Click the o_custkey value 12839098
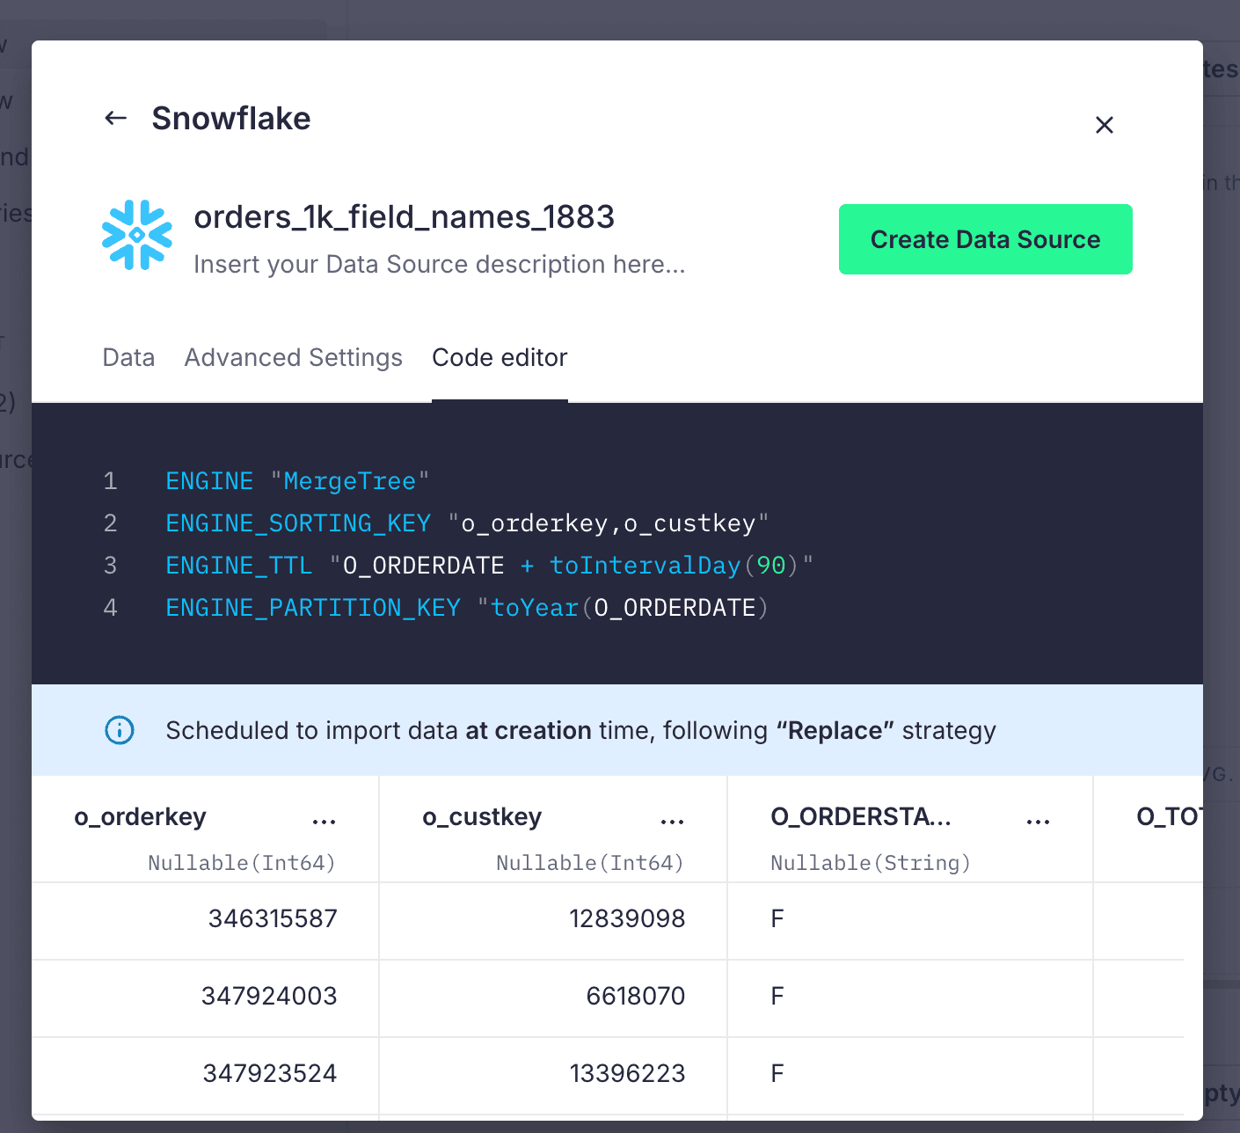The image size is (1240, 1133). pos(627,918)
